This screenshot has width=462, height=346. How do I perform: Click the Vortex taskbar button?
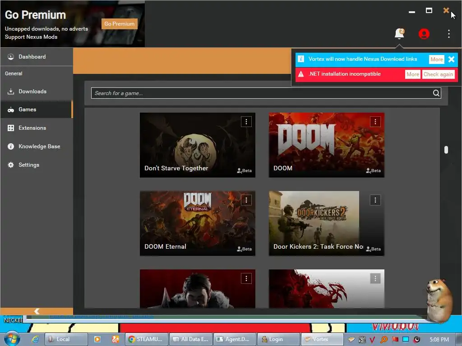pos(322,339)
